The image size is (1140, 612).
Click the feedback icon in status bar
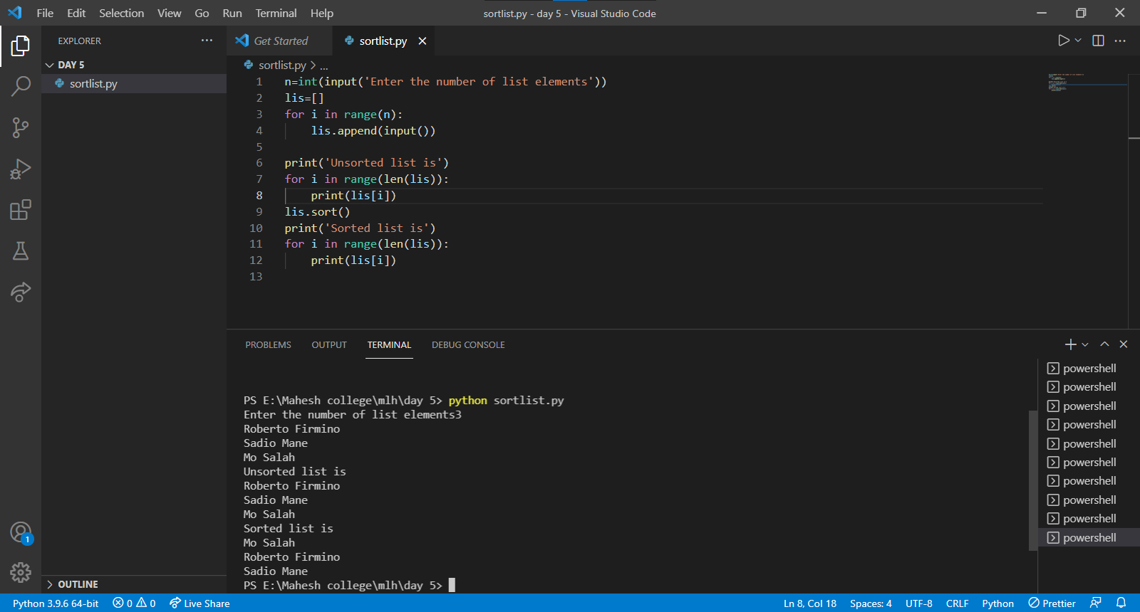(1096, 603)
